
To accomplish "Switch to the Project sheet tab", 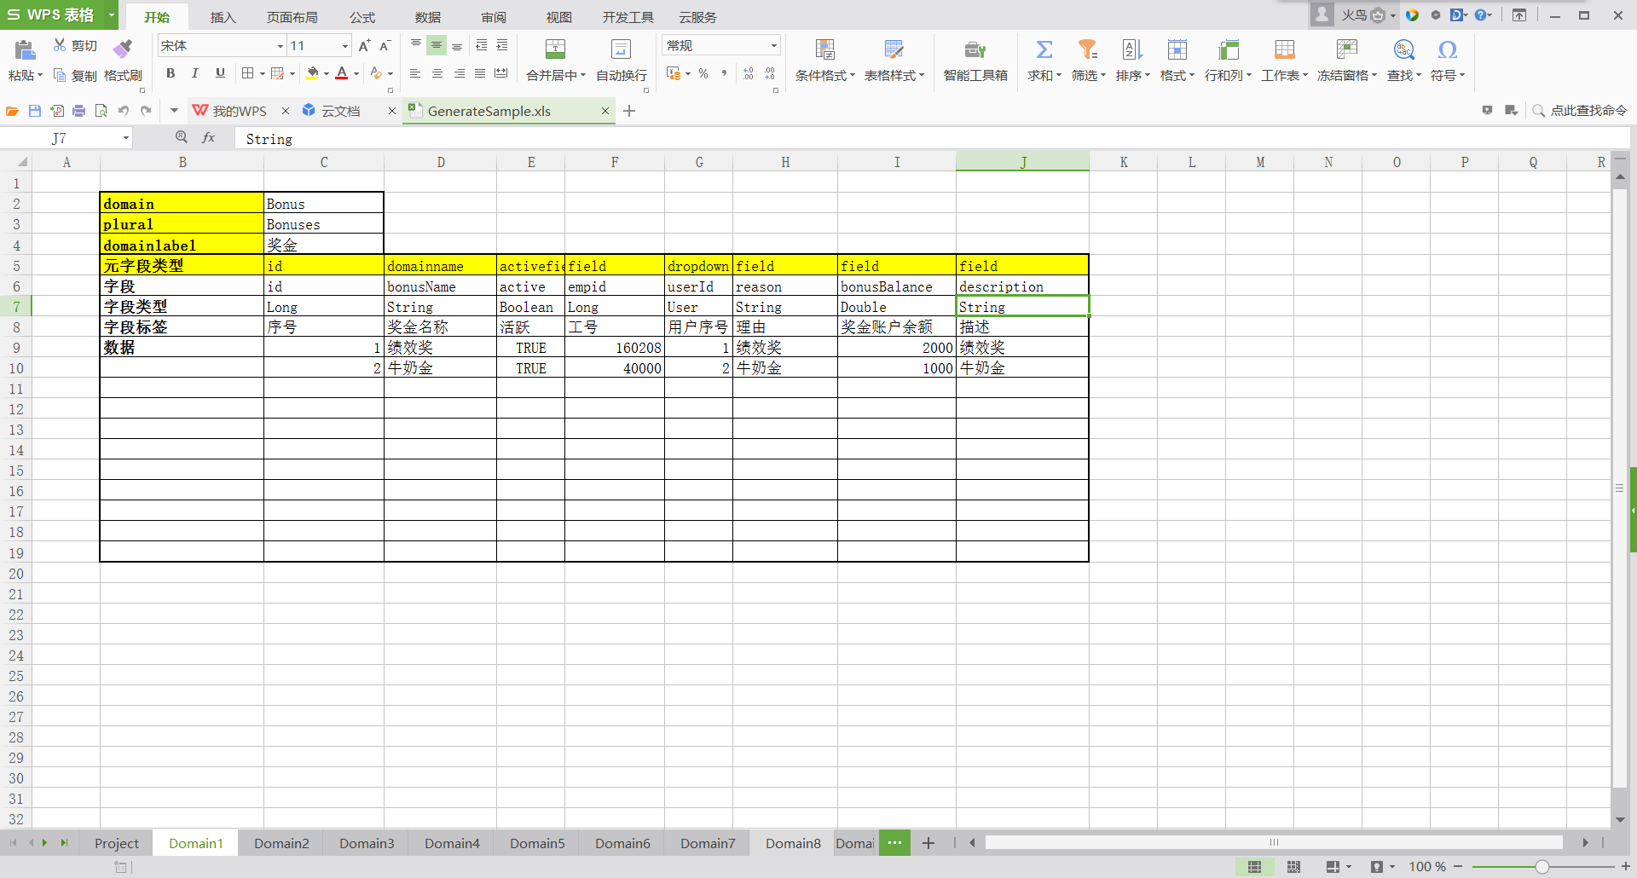I will click(x=117, y=843).
